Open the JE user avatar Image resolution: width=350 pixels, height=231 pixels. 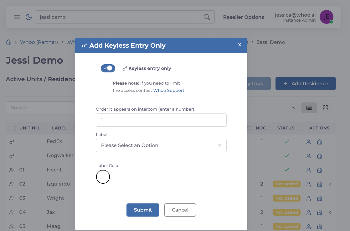pyautogui.click(x=326, y=17)
